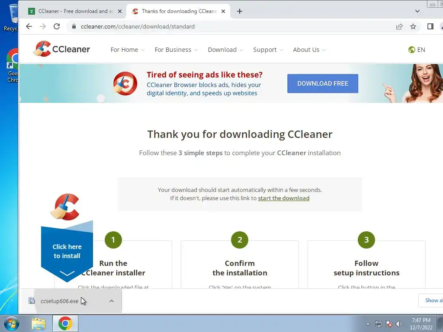Go back to previous page
This screenshot has height=332, width=443.
click(29, 26)
